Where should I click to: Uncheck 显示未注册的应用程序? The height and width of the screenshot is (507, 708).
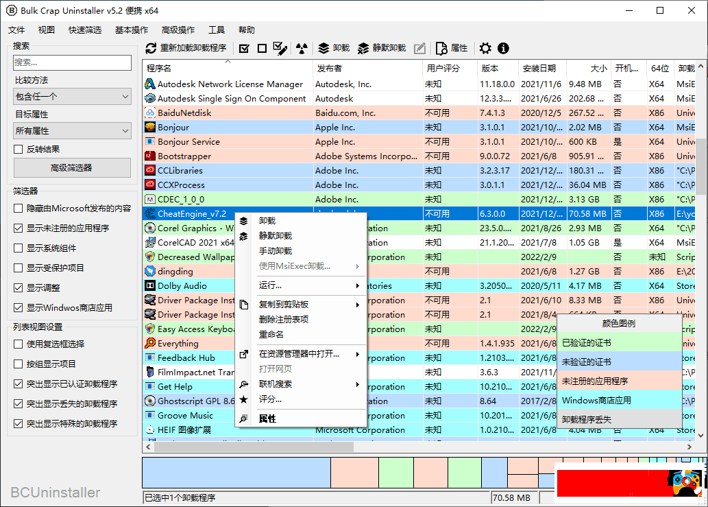18,228
